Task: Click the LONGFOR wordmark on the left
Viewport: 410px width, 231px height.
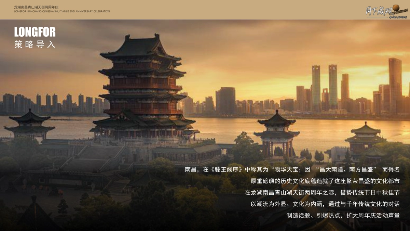Action: (x=35, y=33)
